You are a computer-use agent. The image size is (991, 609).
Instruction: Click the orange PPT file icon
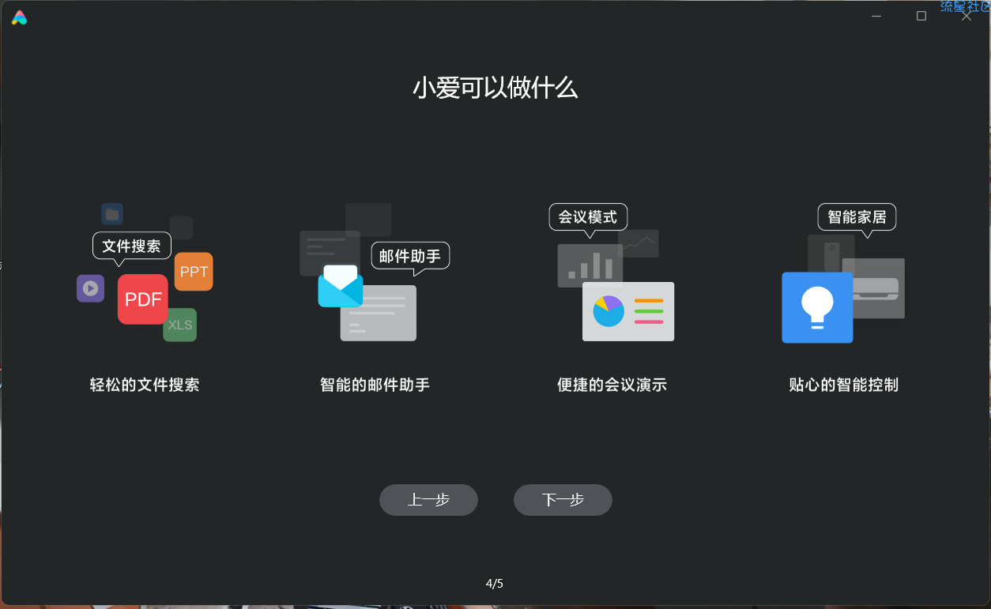tap(194, 272)
